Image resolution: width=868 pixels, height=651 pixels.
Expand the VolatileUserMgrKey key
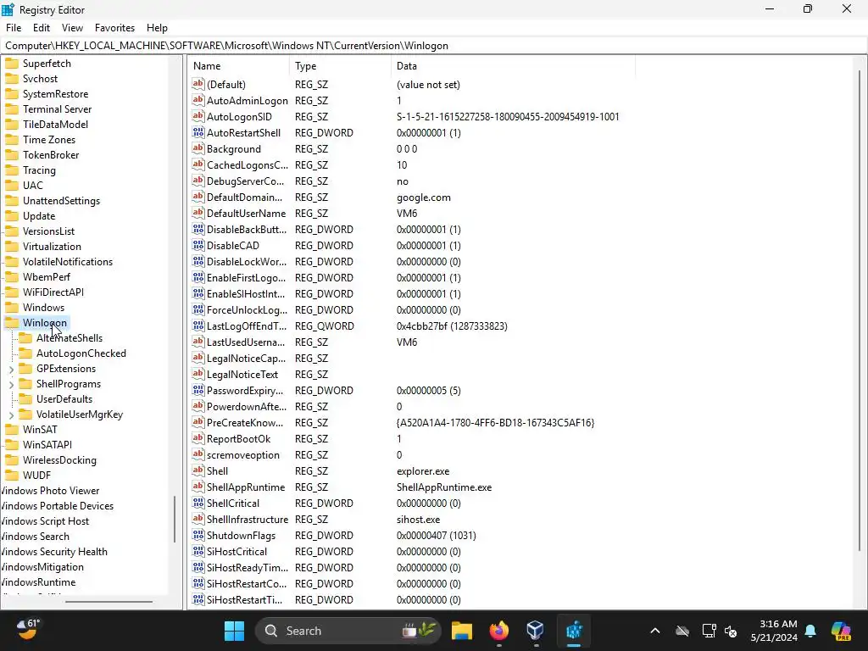[x=11, y=414]
